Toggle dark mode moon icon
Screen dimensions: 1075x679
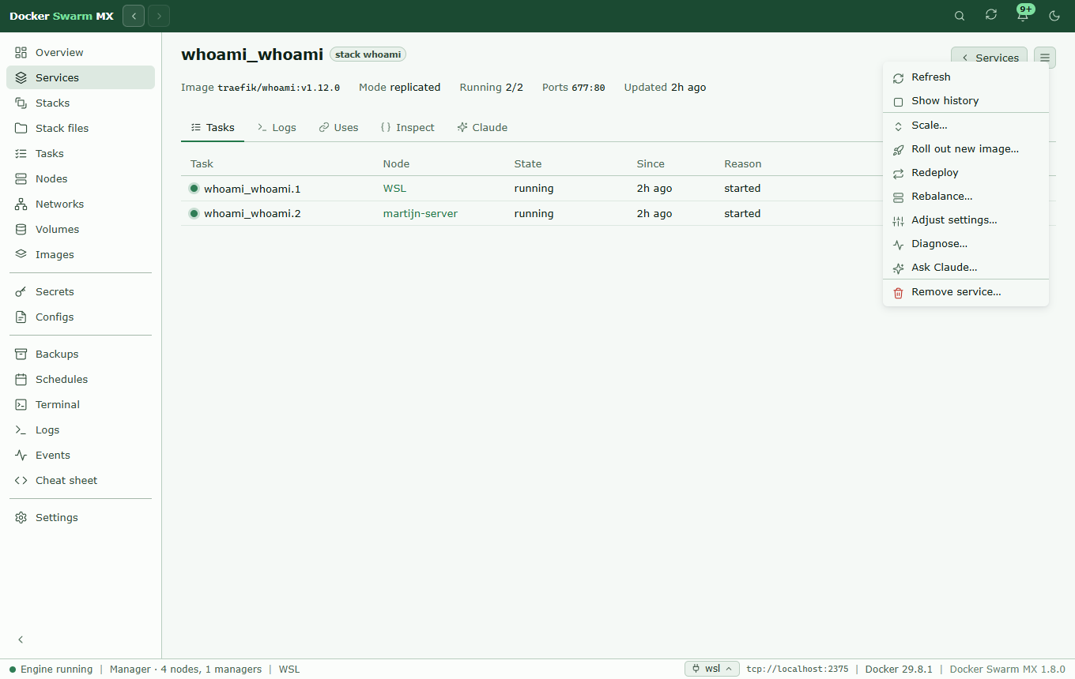click(1054, 16)
